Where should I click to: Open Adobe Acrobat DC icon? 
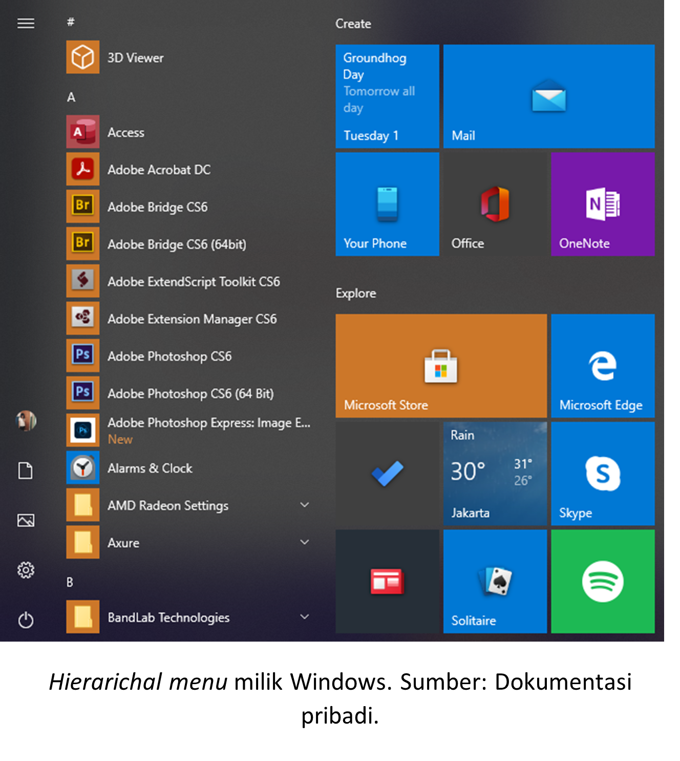[82, 169]
